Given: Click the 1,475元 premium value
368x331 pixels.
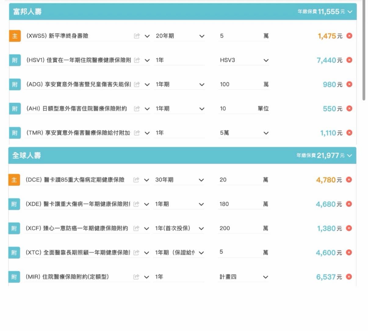Looking at the screenshot, I should [x=330, y=36].
